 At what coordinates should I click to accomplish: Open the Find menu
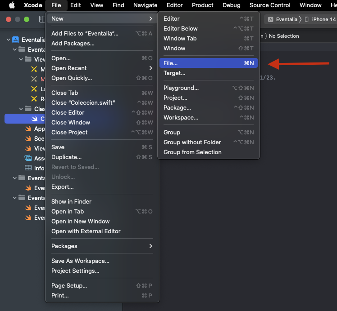tap(118, 5)
